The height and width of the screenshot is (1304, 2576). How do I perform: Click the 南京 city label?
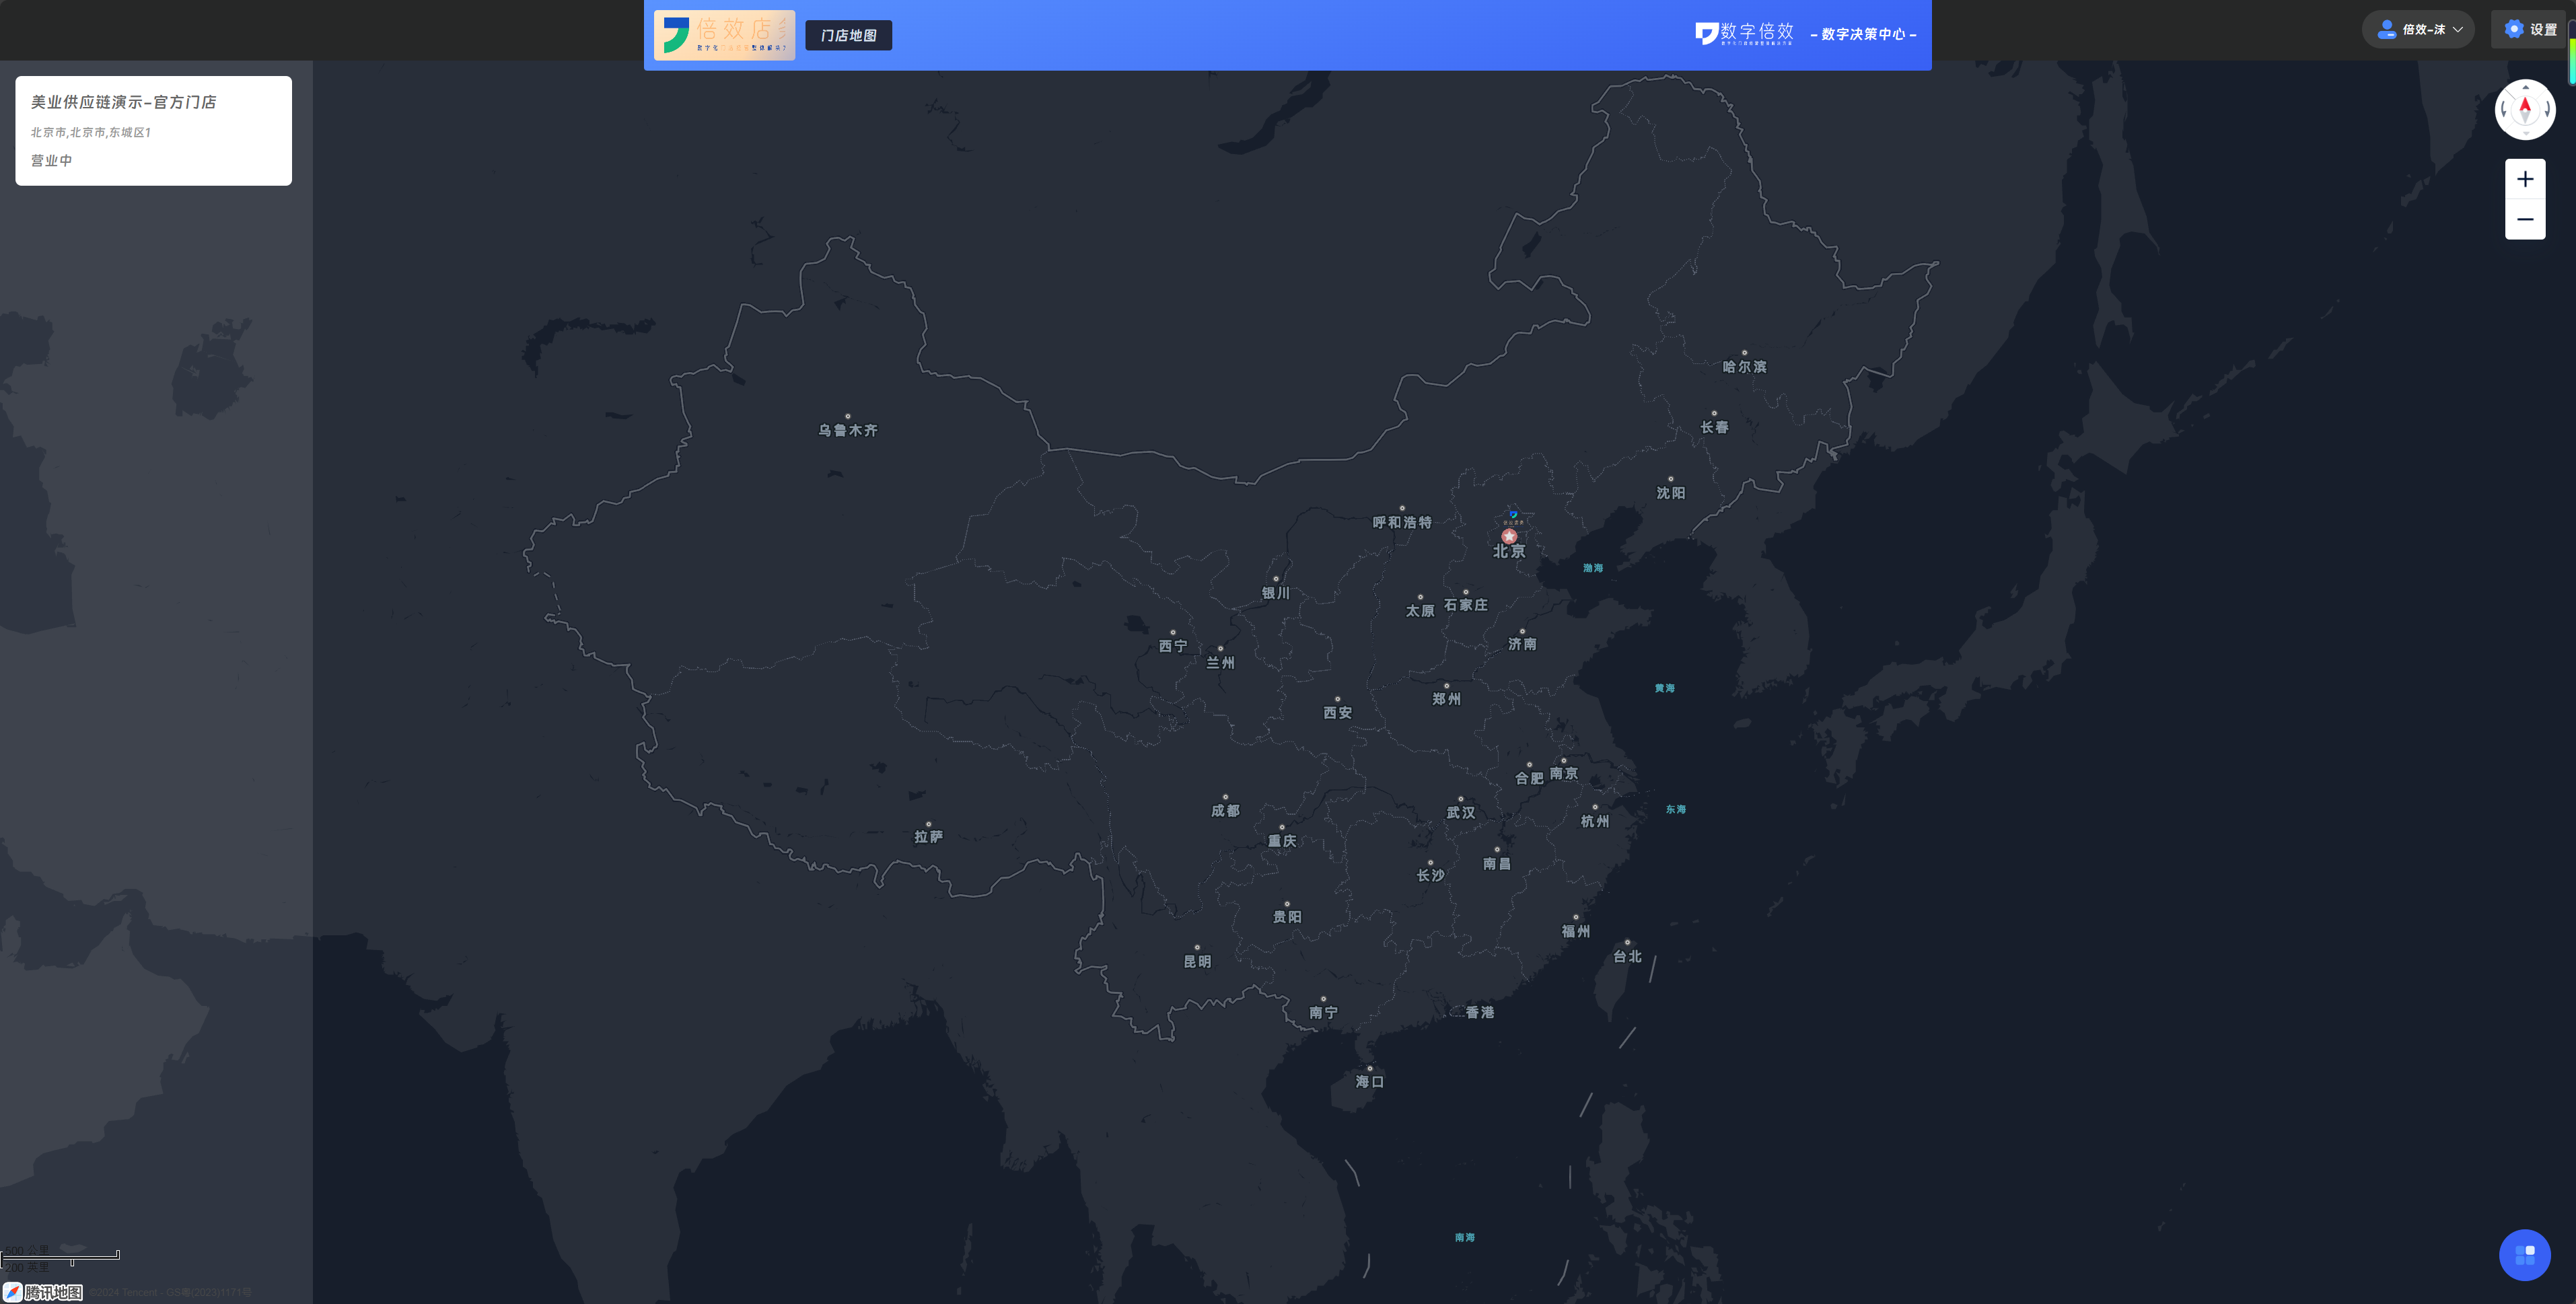[x=1564, y=773]
